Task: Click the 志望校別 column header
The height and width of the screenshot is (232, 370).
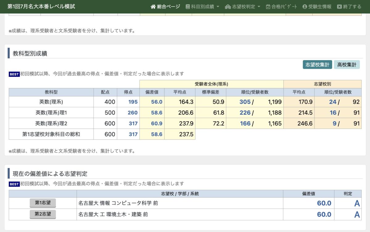Action: pyautogui.click(x=322, y=84)
